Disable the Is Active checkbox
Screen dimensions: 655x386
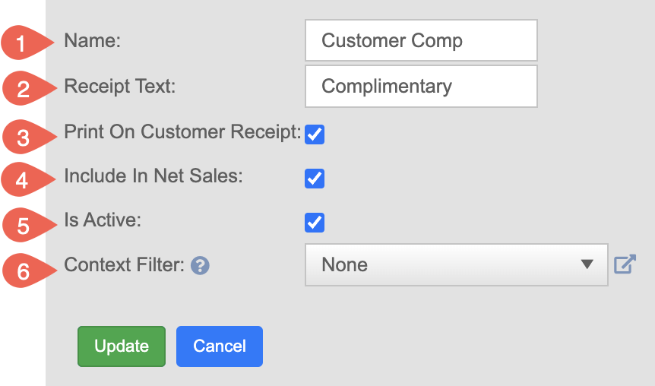click(x=315, y=222)
